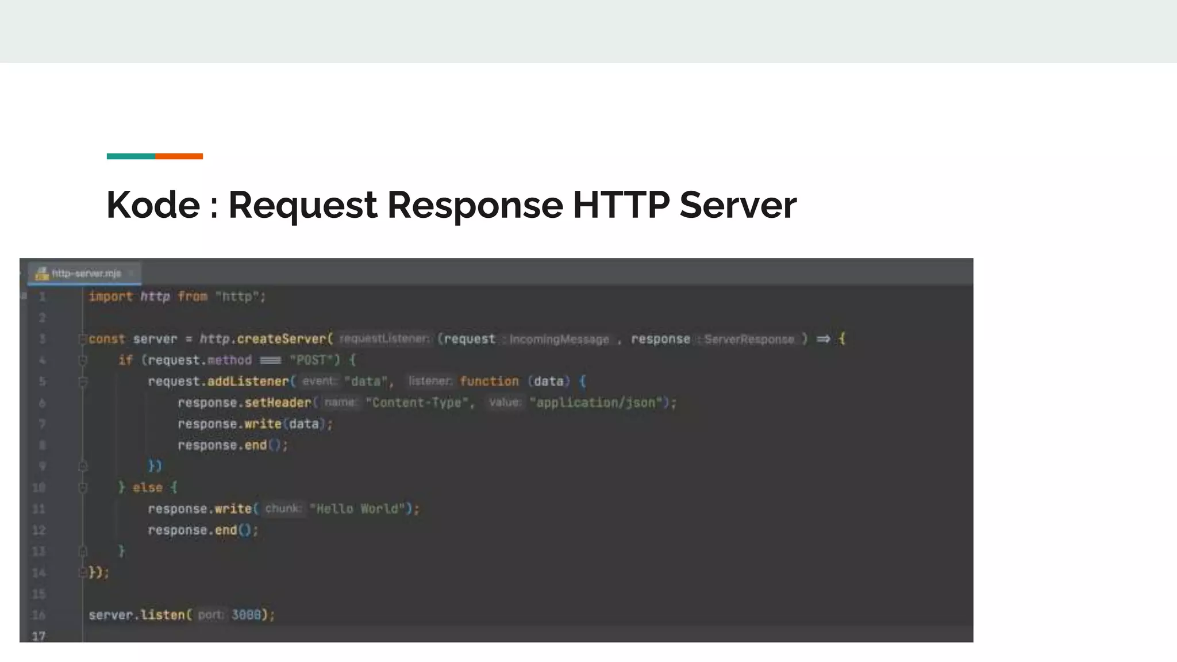
Task: Click the slide title Kode : Request Response HTTP Server
Action: 452,205
